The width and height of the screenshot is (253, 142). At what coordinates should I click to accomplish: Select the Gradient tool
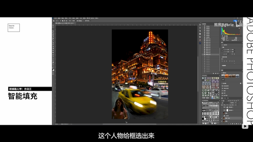53,49
